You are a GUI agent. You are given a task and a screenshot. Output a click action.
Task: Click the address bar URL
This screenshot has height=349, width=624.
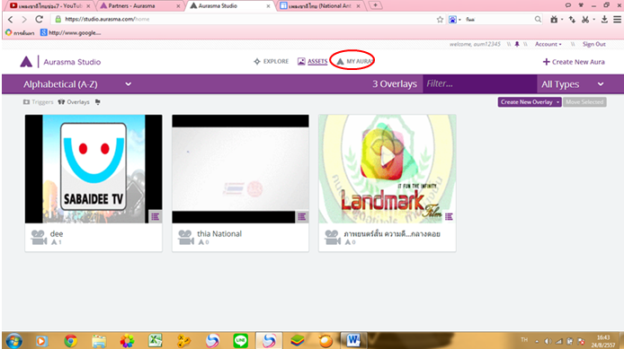click(107, 19)
